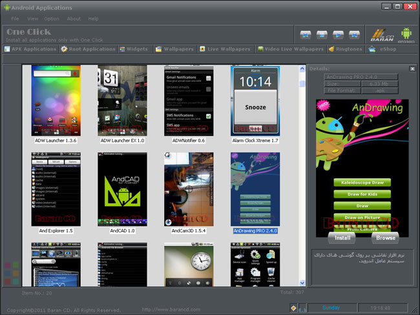
Task: Click the Persian description text box
Action: (x=362, y=268)
